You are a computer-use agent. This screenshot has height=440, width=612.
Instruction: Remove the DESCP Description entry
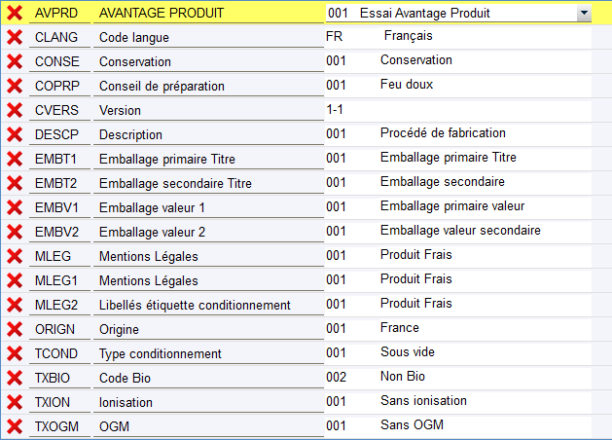click(15, 135)
